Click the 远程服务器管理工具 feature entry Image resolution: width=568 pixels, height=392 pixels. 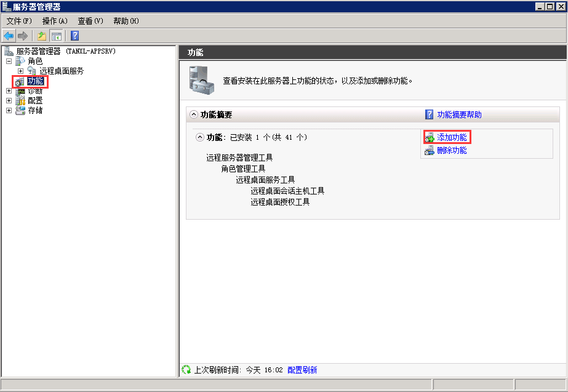pyautogui.click(x=239, y=158)
